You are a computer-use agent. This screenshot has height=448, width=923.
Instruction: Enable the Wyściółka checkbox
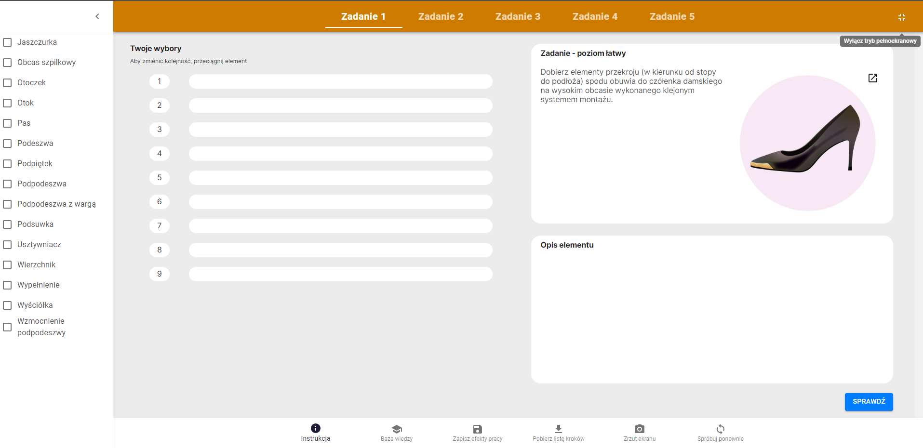click(8, 305)
